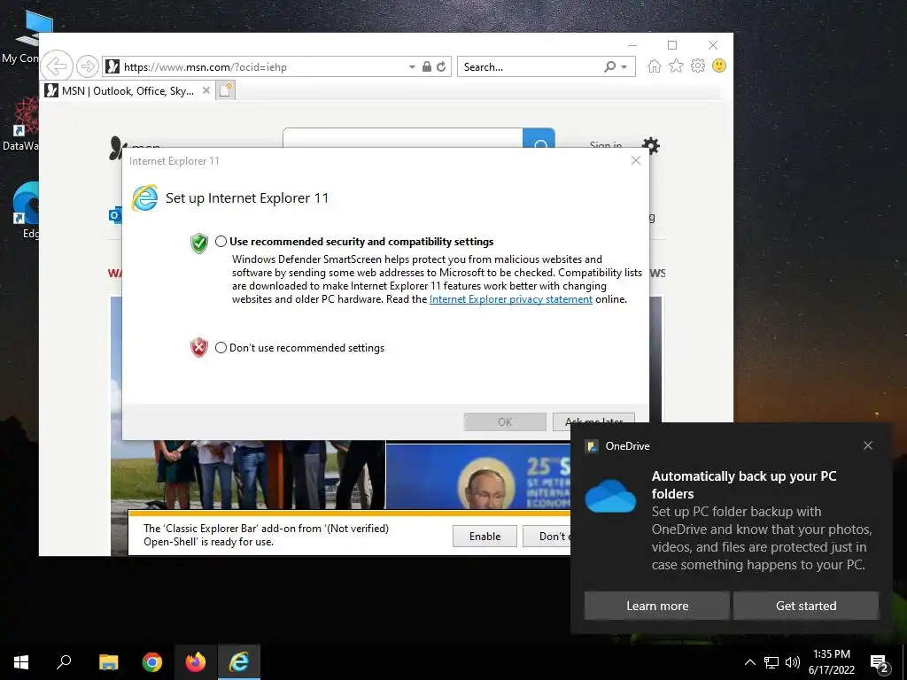Click the volume speaker icon in tray
Image resolution: width=907 pixels, height=680 pixels.
click(793, 662)
